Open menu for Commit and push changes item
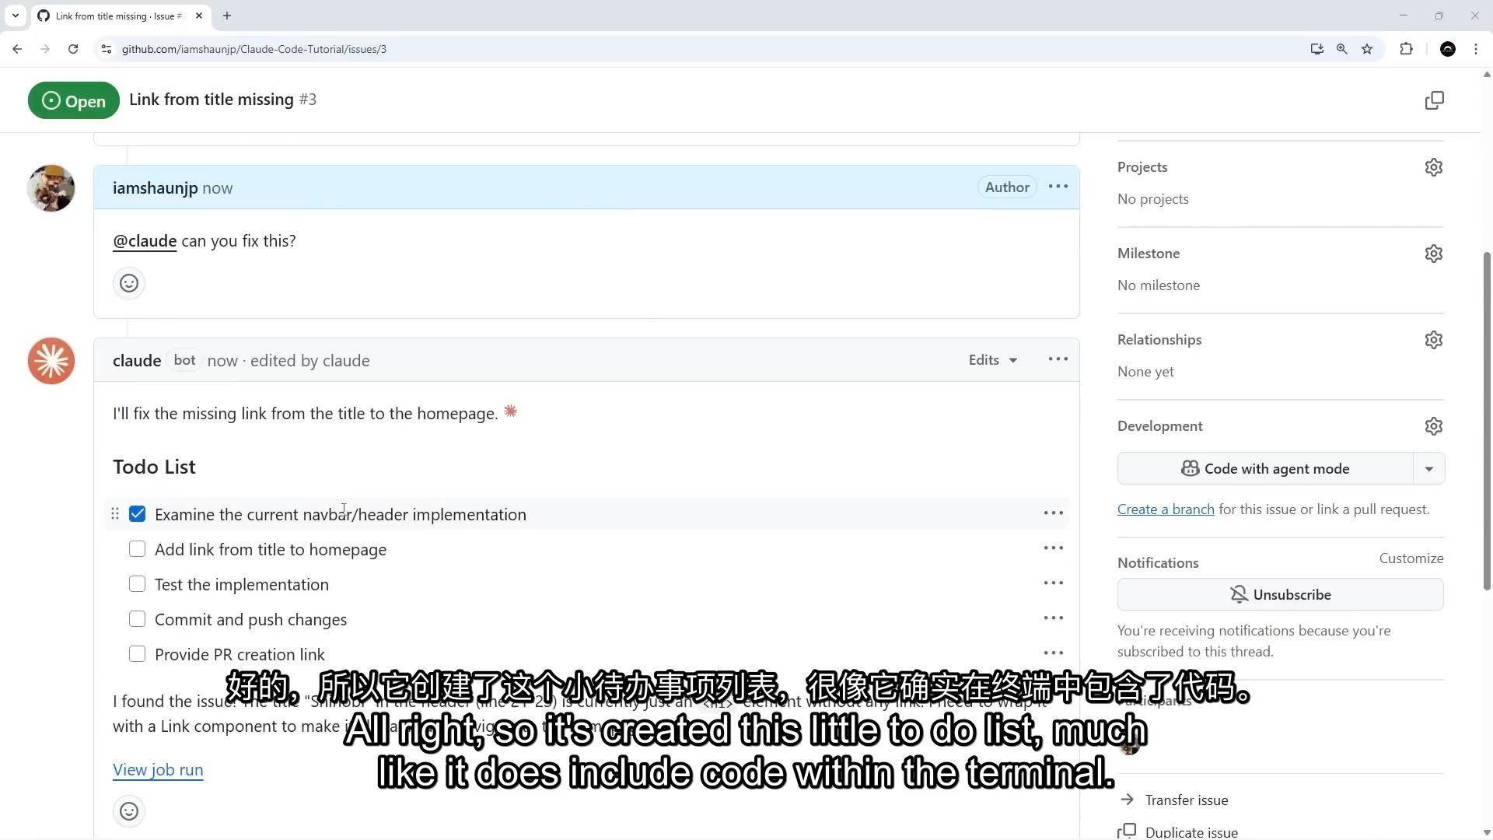Screen dimensions: 1493x840 pyautogui.click(x=1053, y=618)
